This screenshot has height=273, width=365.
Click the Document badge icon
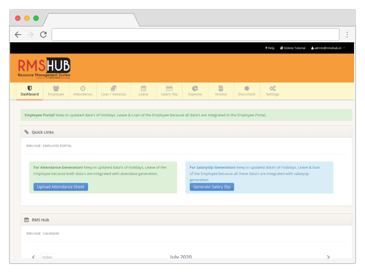(x=247, y=88)
